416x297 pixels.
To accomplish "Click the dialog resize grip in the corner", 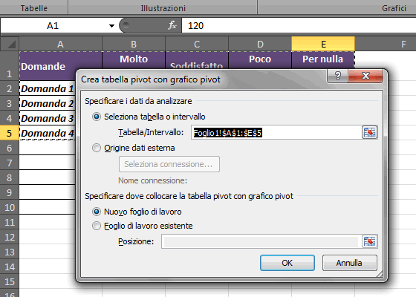I will tap(380, 274).
